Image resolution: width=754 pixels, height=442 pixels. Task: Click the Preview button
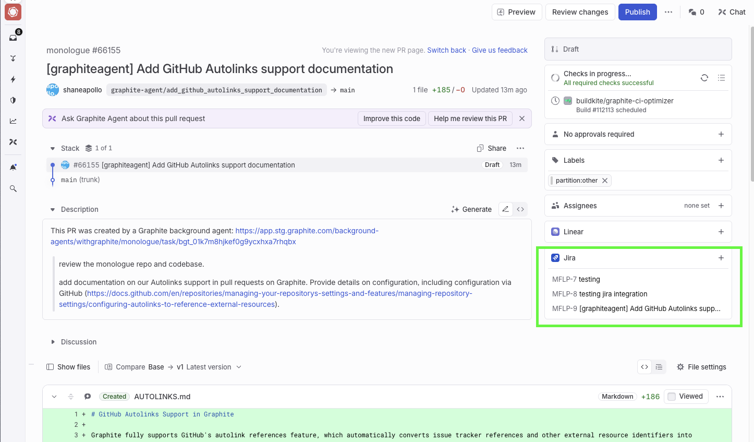[517, 12]
